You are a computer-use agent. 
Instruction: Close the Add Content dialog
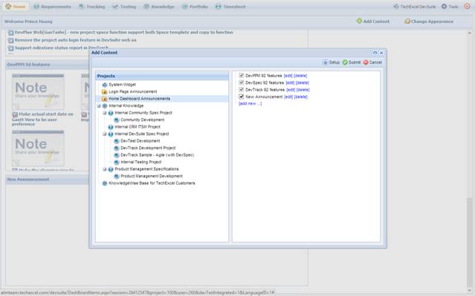381,53
